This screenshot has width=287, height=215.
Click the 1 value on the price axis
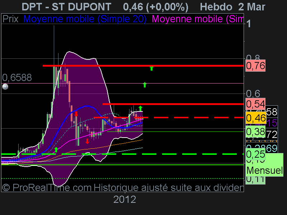249,24
